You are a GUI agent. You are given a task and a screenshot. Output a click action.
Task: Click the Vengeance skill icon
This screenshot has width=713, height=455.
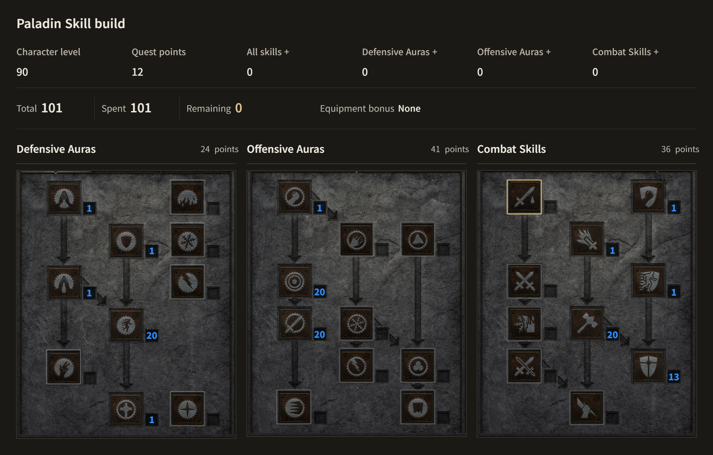(x=524, y=324)
